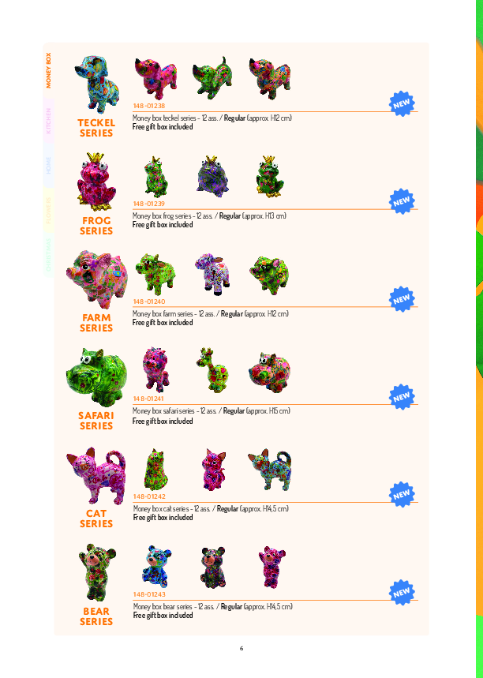Click the NEW badge for Bear series
This screenshot has width=483, height=678.
(x=402, y=593)
